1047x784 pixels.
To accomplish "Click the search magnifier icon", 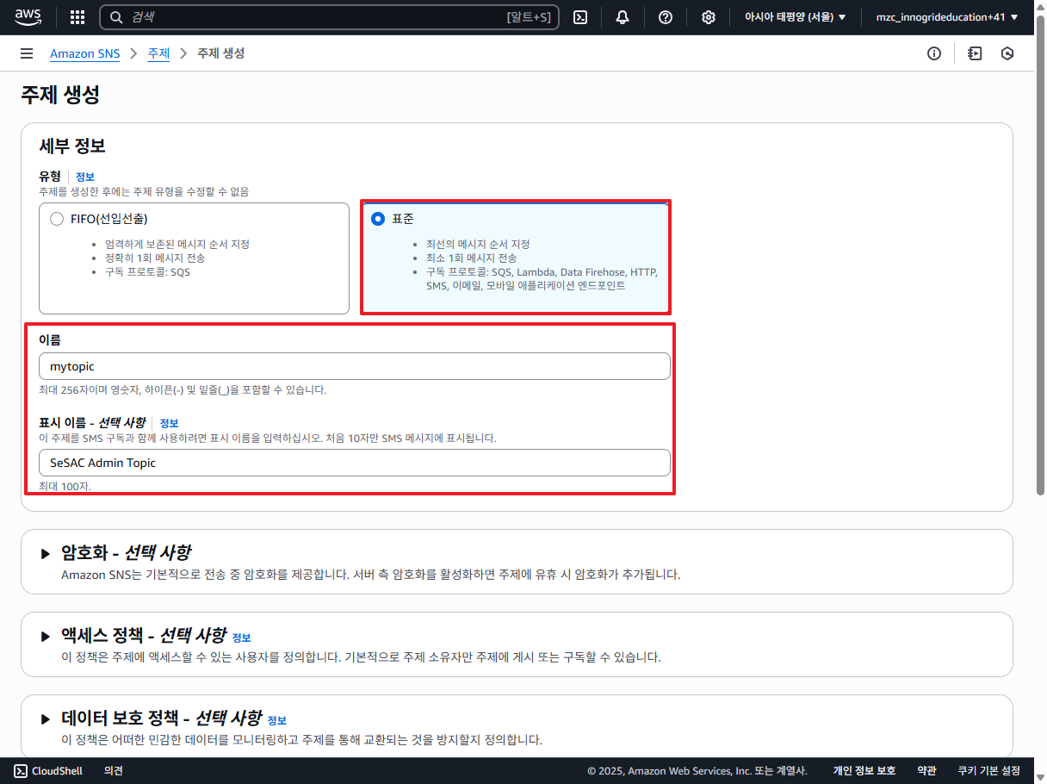I will point(115,17).
